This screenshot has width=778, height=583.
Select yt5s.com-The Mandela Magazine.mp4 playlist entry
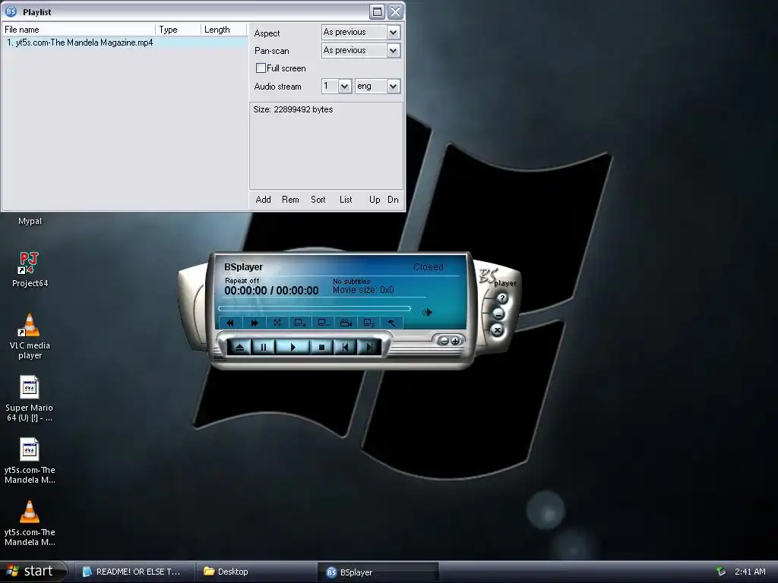(124, 43)
